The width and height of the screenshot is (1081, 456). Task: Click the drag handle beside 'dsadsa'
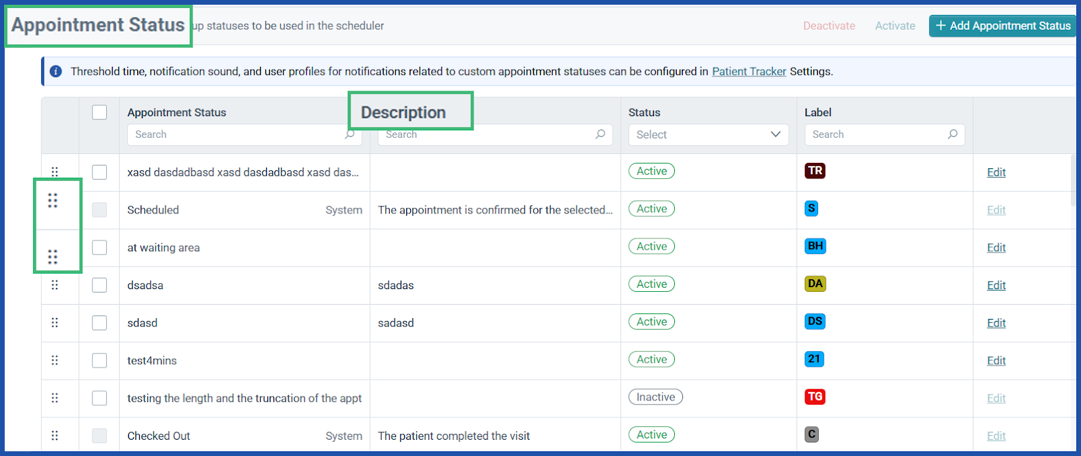55,284
